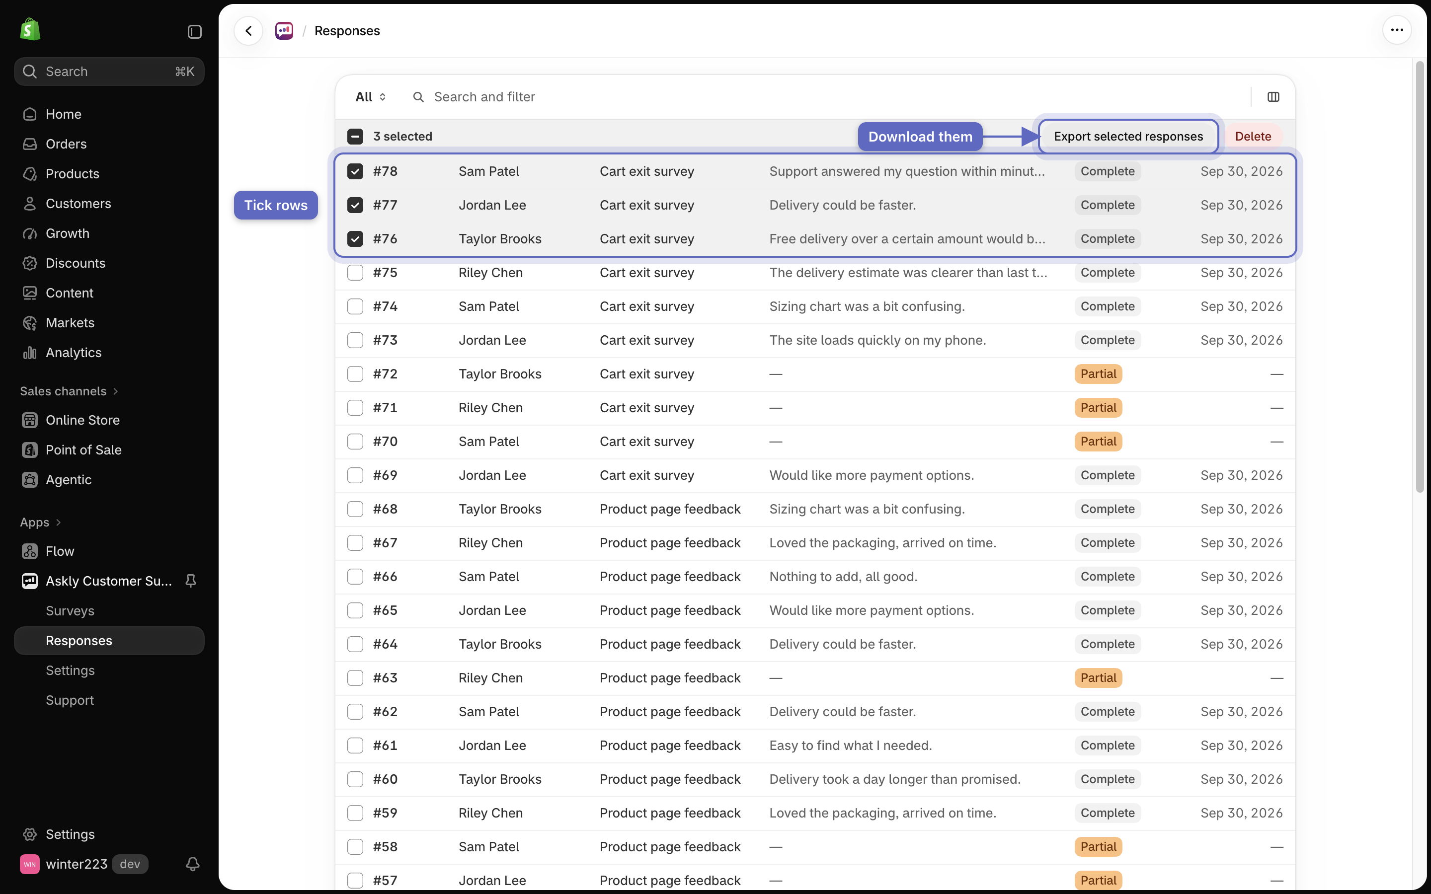
Task: Click the magnifier icon in Search and filter
Action: tap(418, 97)
